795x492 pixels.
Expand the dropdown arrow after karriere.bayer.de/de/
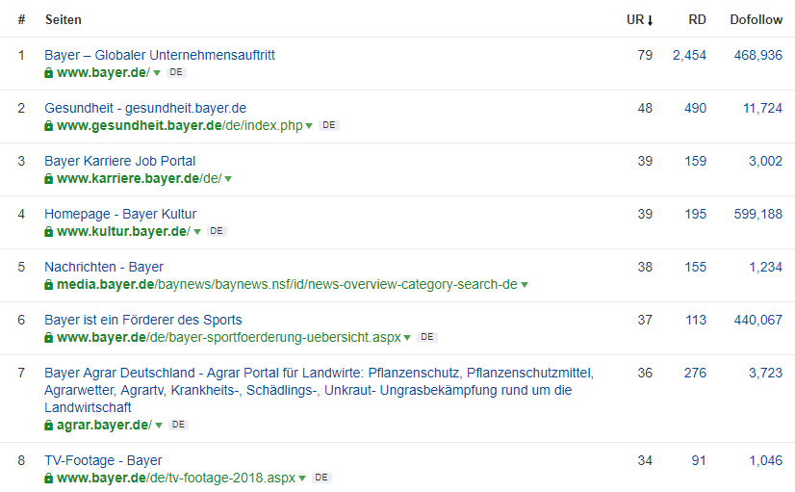[x=228, y=179]
